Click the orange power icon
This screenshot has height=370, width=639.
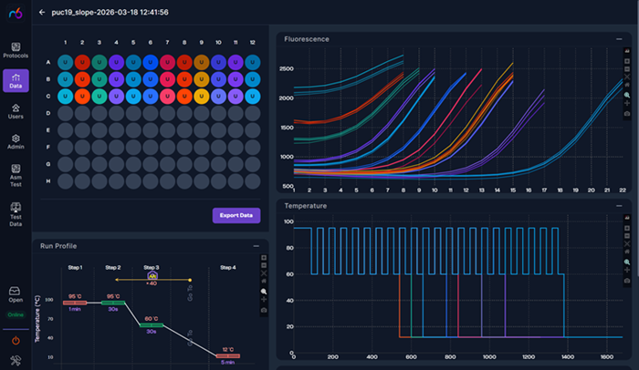click(x=16, y=341)
